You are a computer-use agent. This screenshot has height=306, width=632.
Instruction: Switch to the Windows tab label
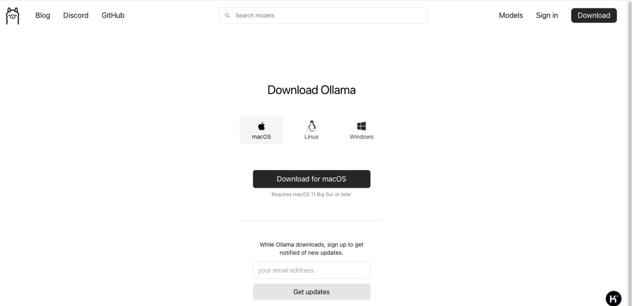[x=361, y=137]
